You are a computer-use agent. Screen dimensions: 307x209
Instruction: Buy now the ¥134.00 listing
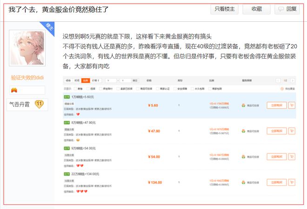click(x=277, y=183)
